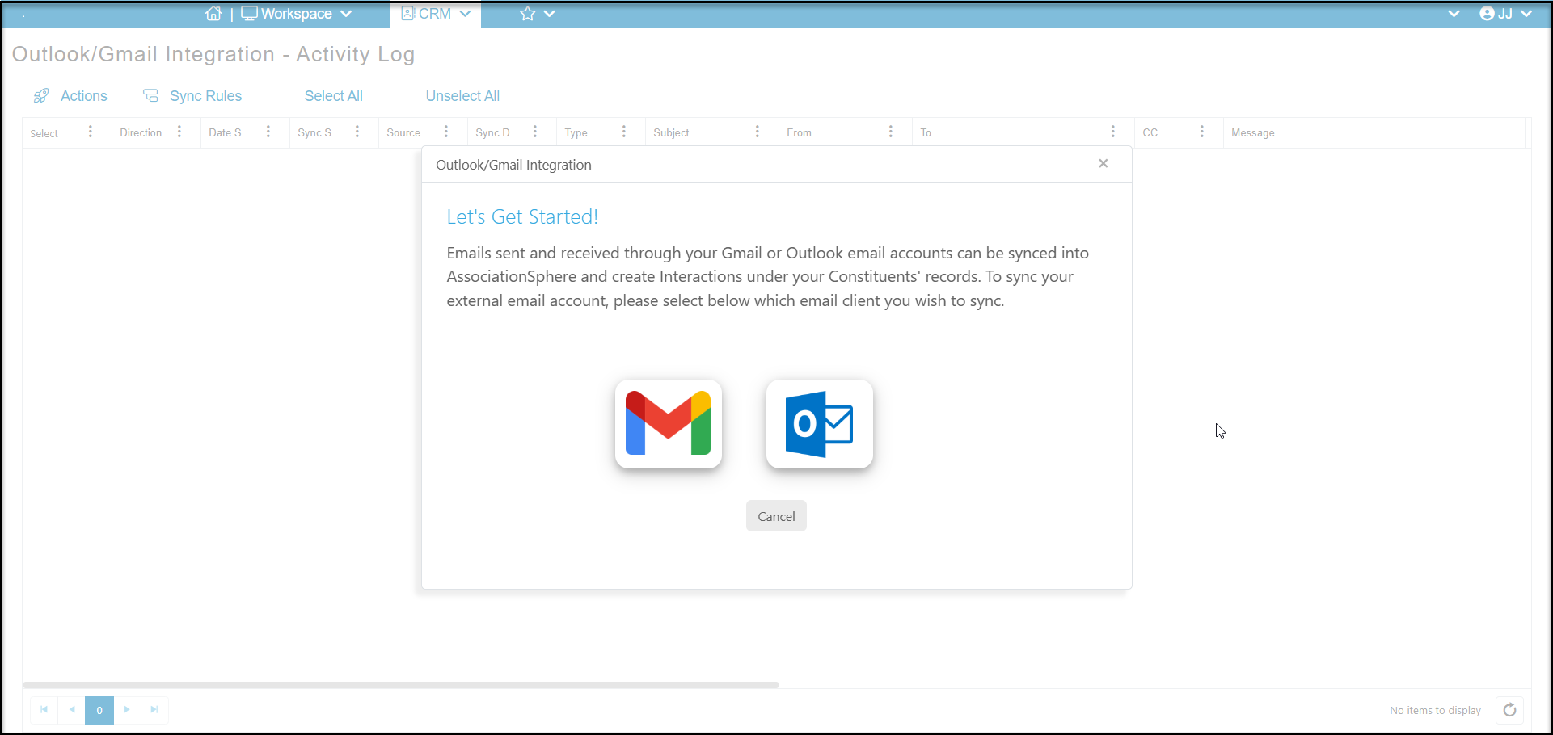Sort by Source column header

(403, 133)
